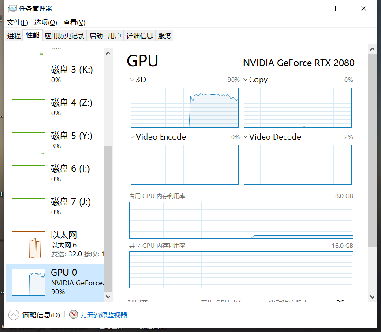Click 打开资源监视器 link
381x332 pixels.
click(x=104, y=315)
